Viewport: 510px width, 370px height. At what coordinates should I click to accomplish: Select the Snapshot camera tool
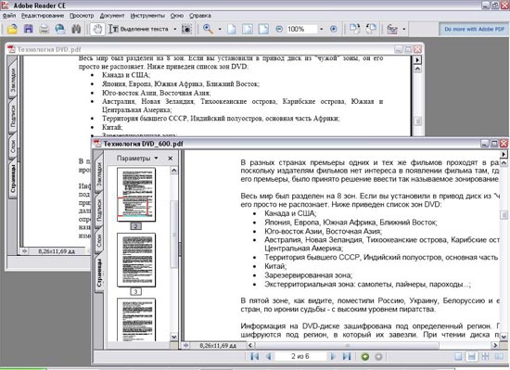point(186,30)
